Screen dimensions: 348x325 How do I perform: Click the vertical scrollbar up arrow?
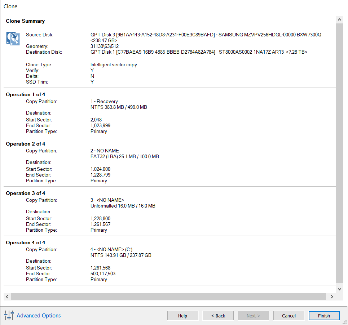click(x=339, y=20)
